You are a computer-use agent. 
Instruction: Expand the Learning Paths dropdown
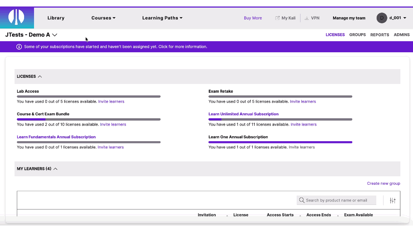coord(162,18)
